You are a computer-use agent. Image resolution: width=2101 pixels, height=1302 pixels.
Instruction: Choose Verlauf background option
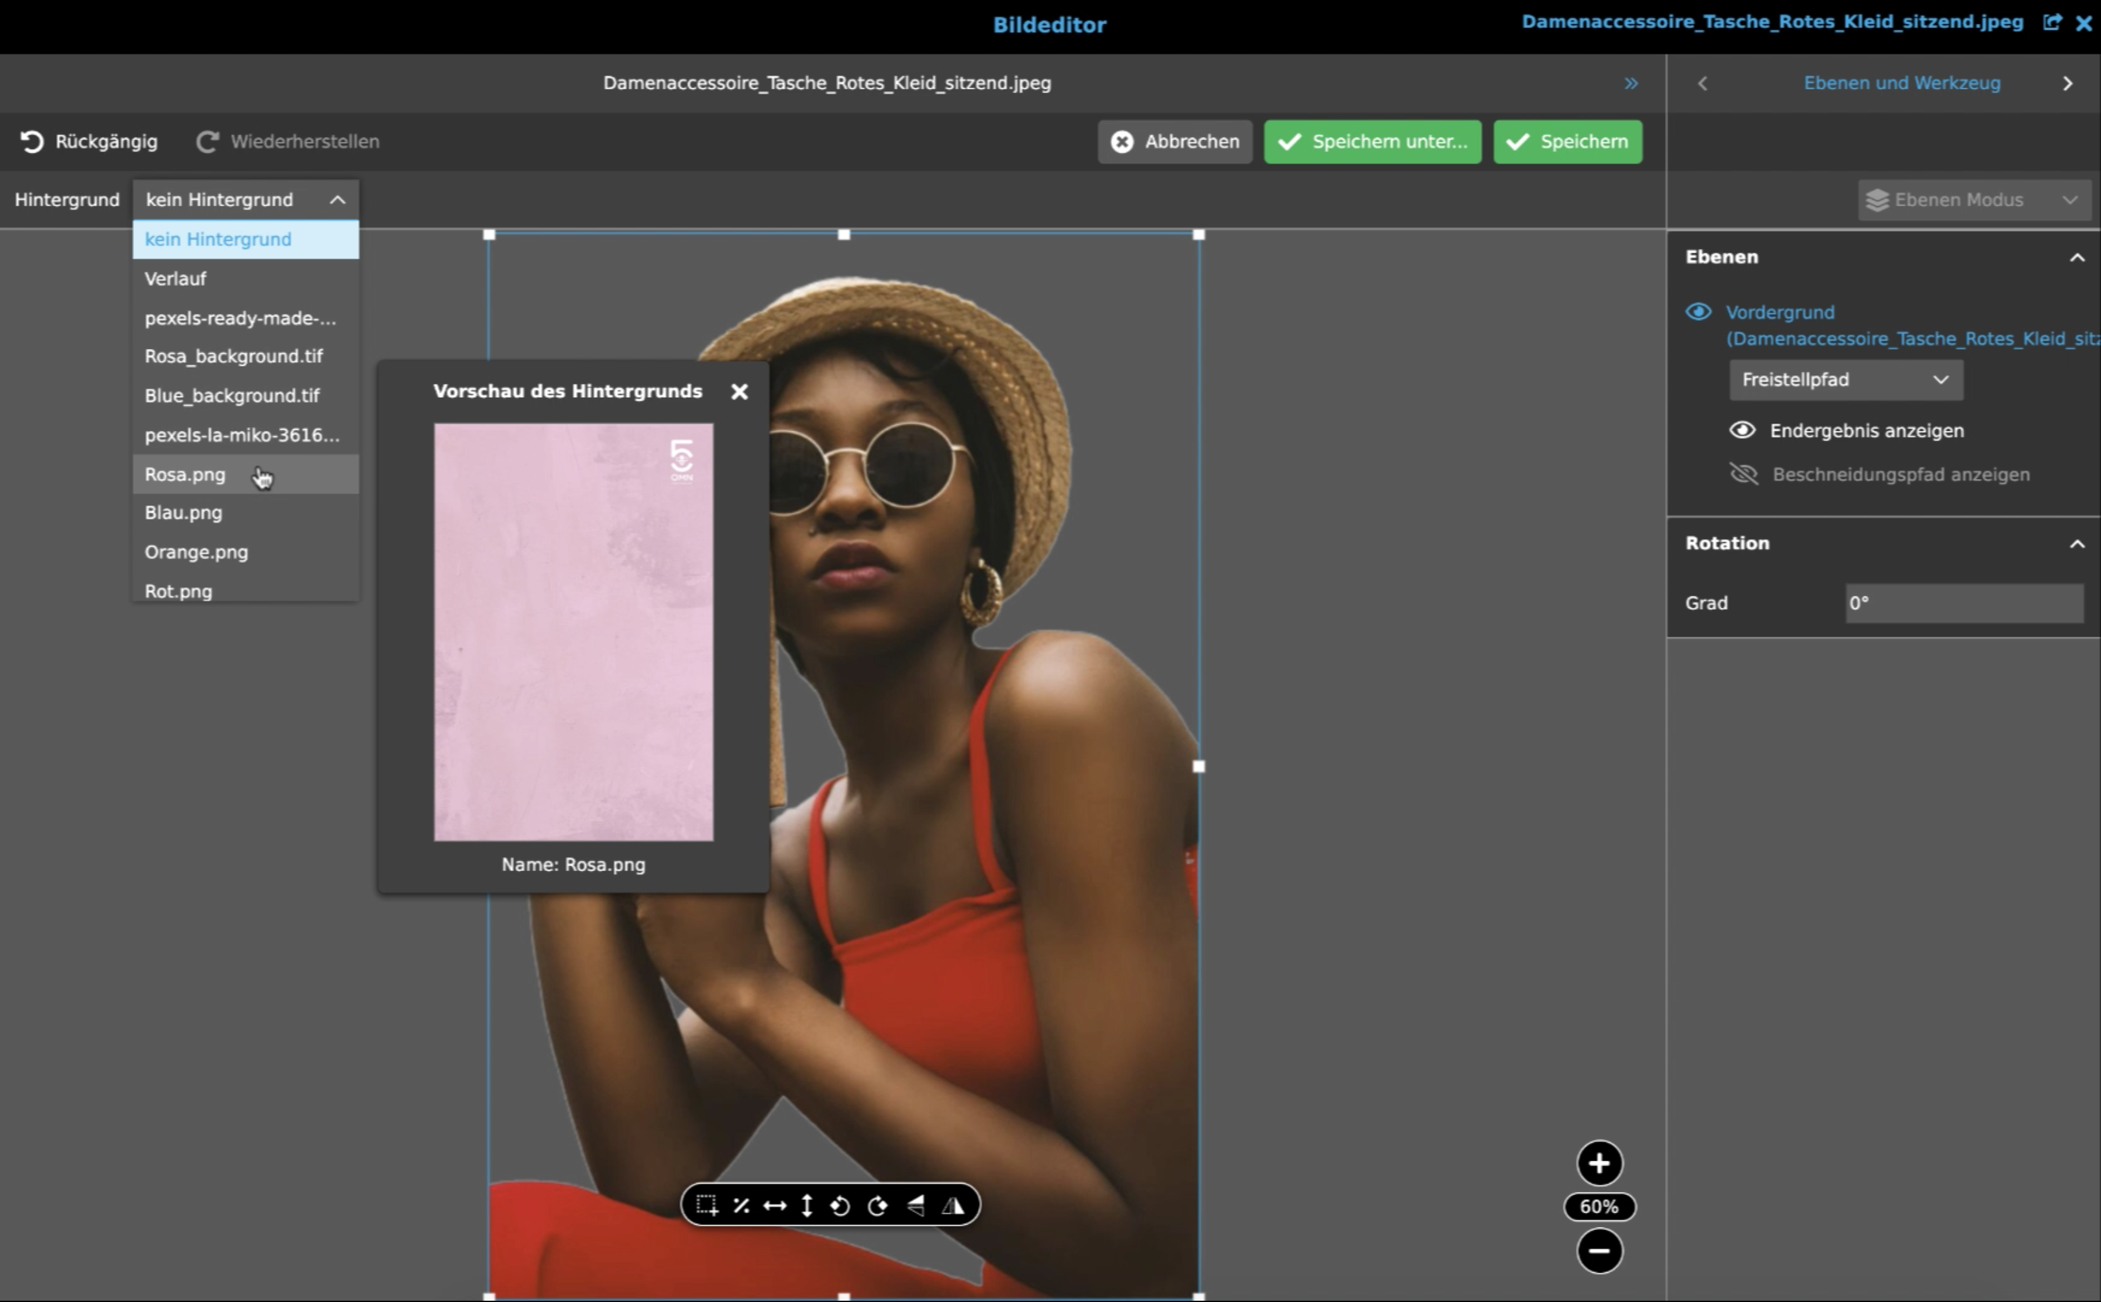pyautogui.click(x=176, y=279)
